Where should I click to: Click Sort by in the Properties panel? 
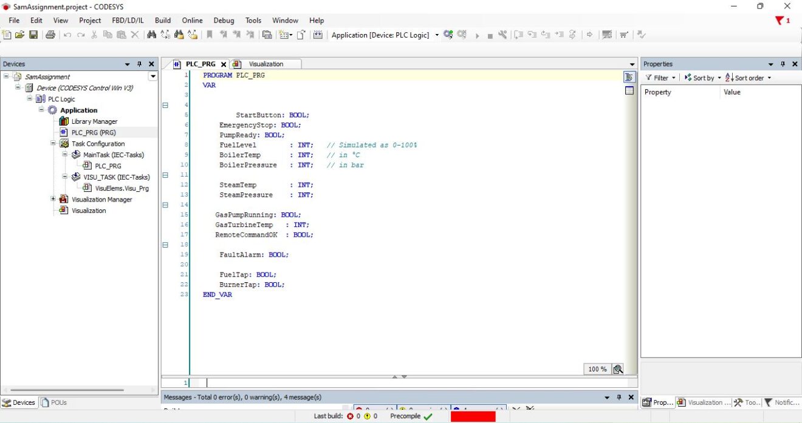(701, 78)
